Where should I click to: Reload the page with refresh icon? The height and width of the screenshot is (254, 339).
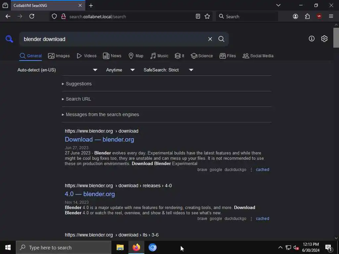point(32,17)
